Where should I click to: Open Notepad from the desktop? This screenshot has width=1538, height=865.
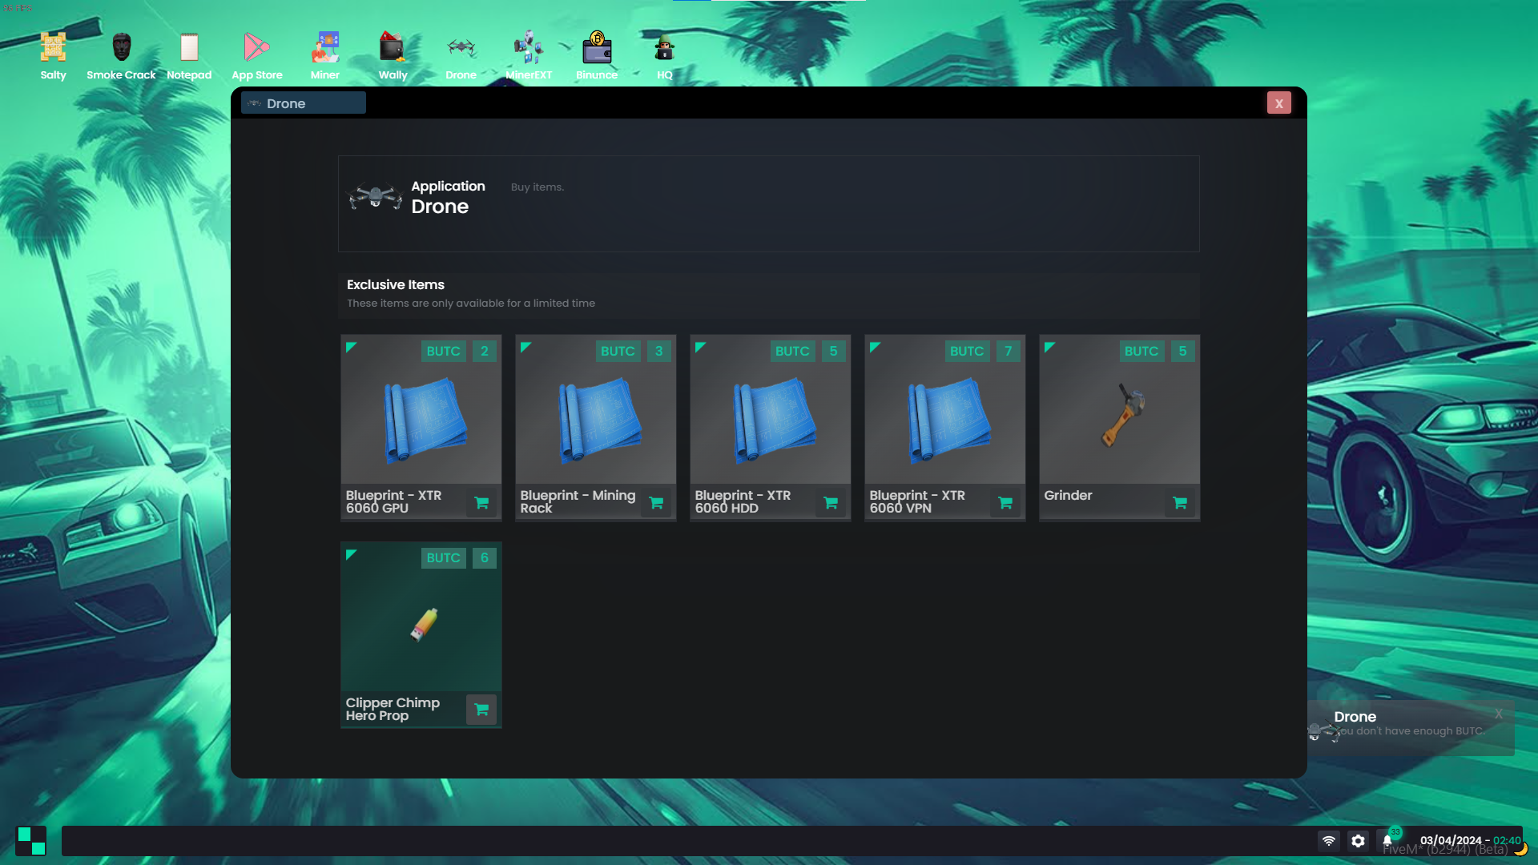click(x=189, y=56)
